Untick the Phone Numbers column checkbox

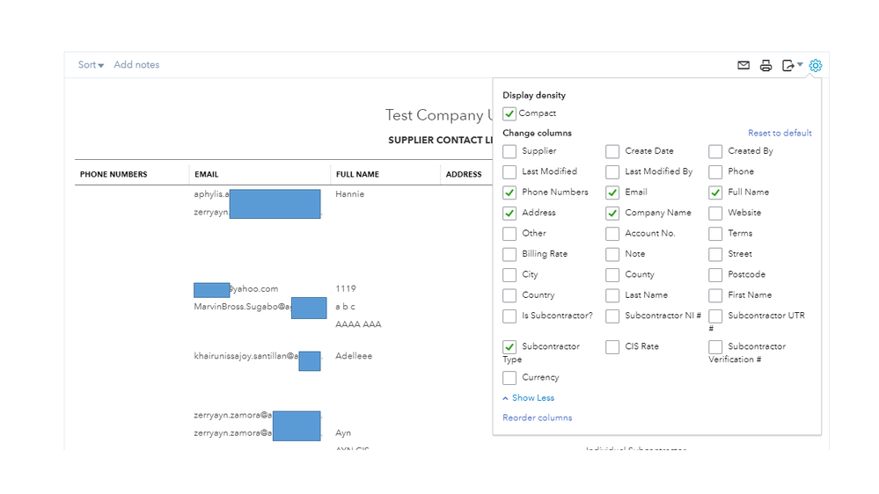point(509,193)
